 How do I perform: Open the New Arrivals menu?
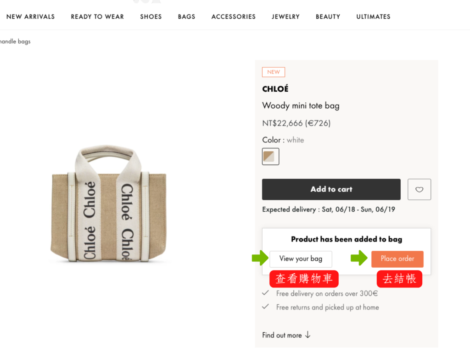tap(30, 16)
